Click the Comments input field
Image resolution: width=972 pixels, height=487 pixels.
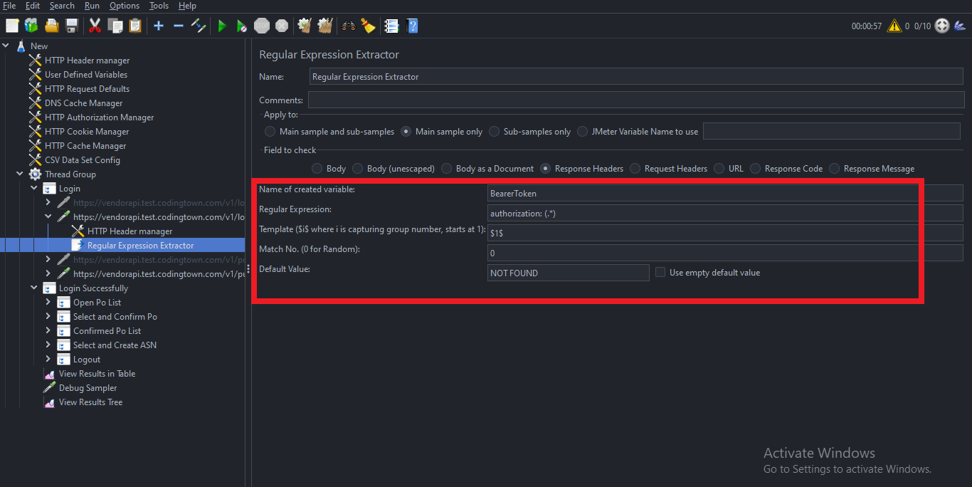click(x=636, y=100)
